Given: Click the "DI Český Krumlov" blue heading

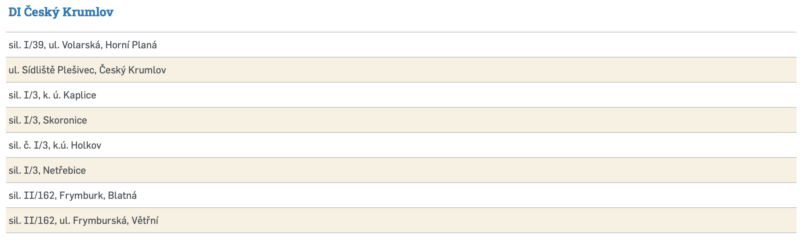Looking at the screenshot, I should tap(61, 12).
